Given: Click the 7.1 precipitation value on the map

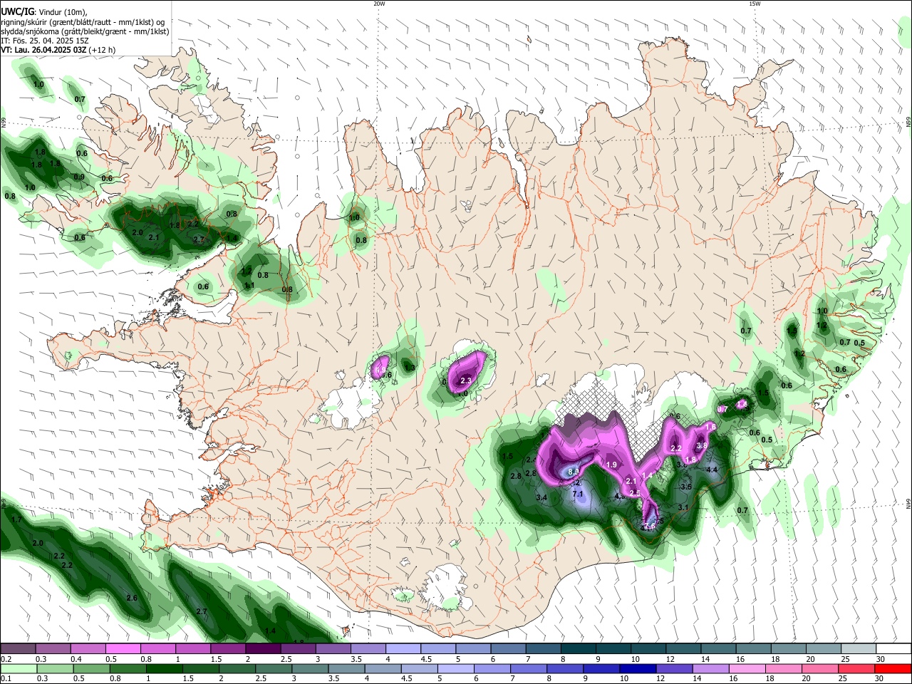Looking at the screenshot, I should pos(578,494).
